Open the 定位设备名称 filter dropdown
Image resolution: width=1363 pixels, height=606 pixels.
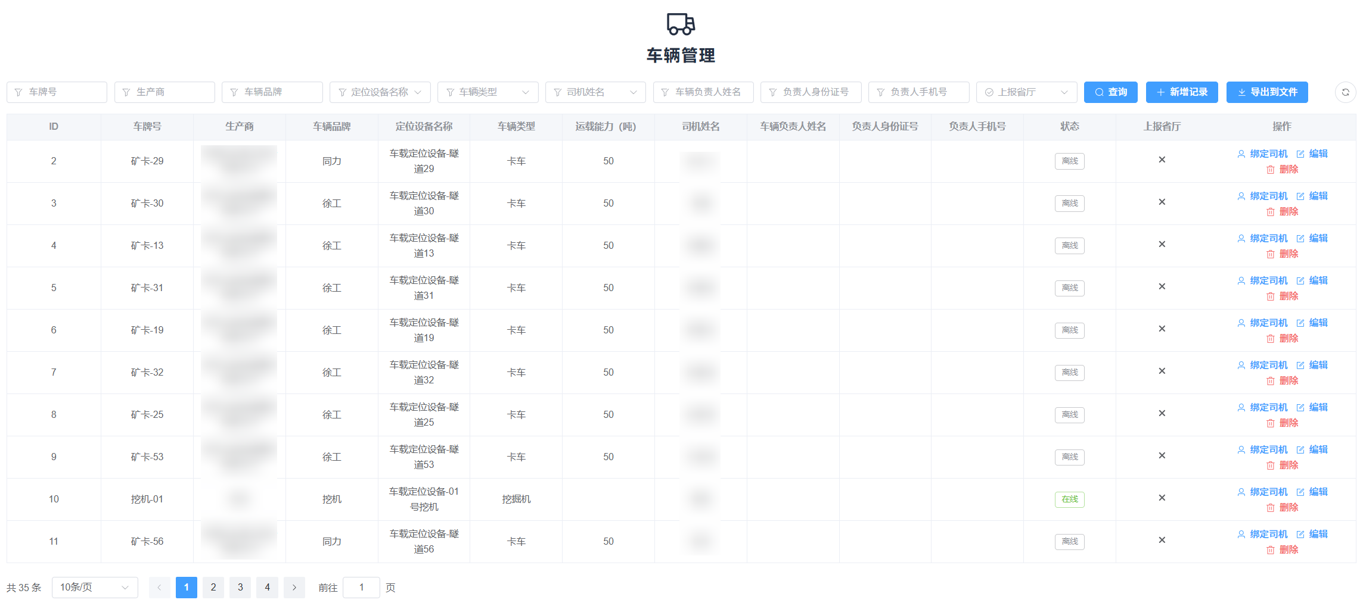tap(380, 92)
